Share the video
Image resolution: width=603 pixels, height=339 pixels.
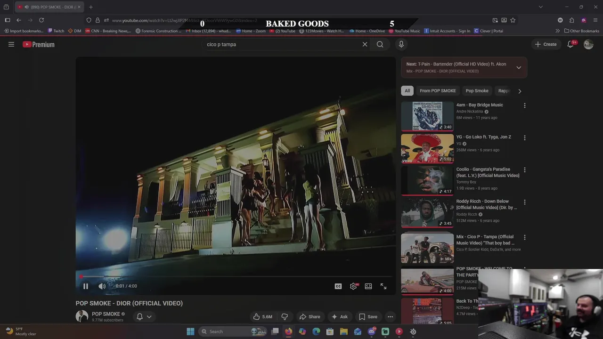(x=310, y=317)
